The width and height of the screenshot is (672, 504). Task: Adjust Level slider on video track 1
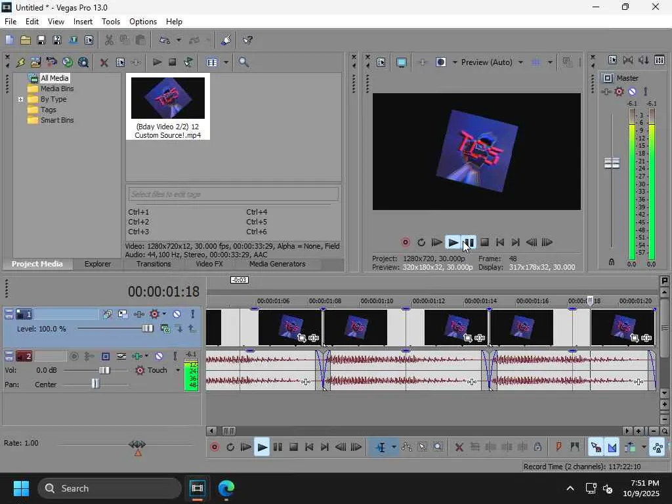click(147, 329)
